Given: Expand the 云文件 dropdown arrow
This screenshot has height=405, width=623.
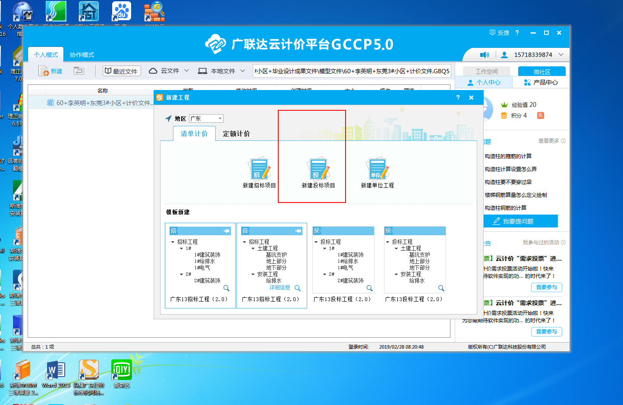Looking at the screenshot, I should 187,71.
